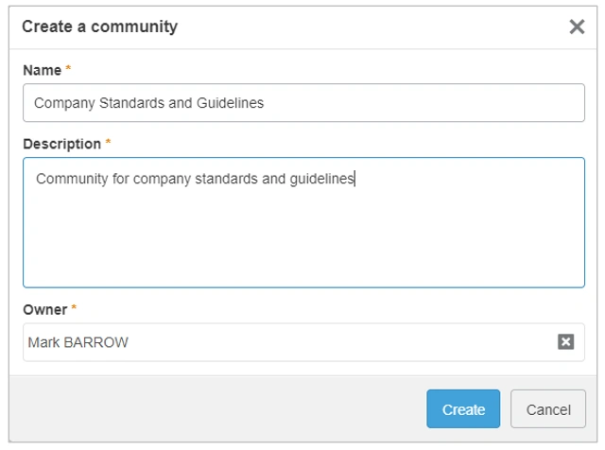
Task: Click the Owner field label
Action: point(45,310)
